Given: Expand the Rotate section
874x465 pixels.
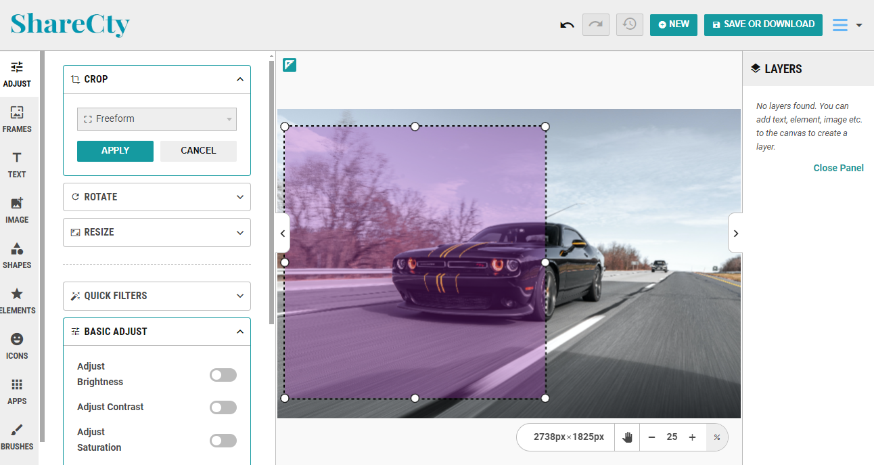Looking at the screenshot, I should click(156, 197).
